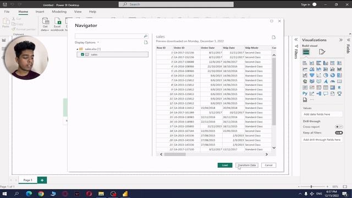Image resolution: width=352 pixels, height=198 pixels.
Task: Open the Windows Start menu
Action: tap(4, 194)
